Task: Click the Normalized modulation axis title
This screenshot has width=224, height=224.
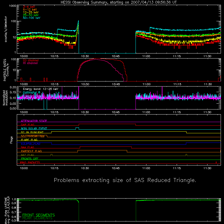Action: 5,98
